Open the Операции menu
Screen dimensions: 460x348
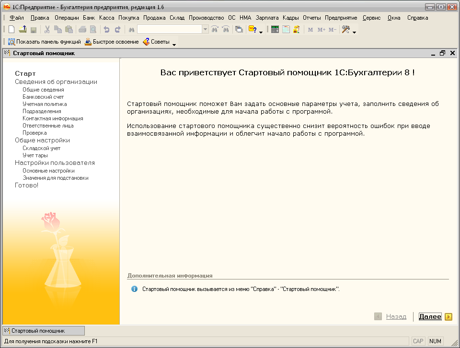(67, 18)
